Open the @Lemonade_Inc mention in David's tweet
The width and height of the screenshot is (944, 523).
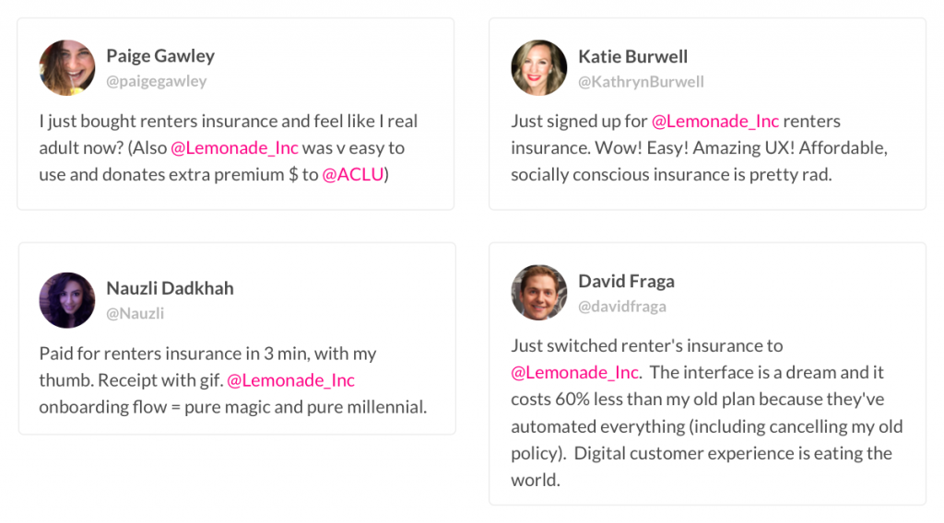pyautogui.click(x=575, y=372)
